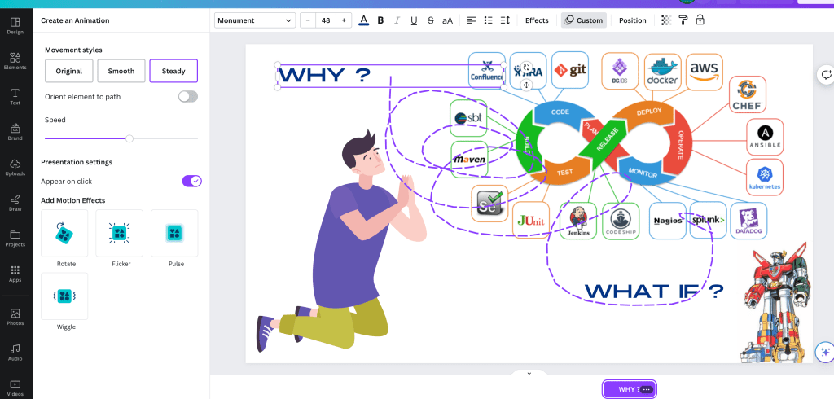Open the Text panel in sidebar
The image size is (834, 399).
(x=15, y=96)
